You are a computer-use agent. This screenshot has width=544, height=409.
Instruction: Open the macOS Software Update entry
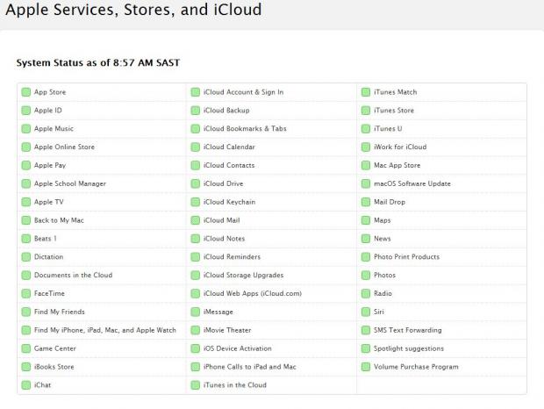(x=412, y=183)
